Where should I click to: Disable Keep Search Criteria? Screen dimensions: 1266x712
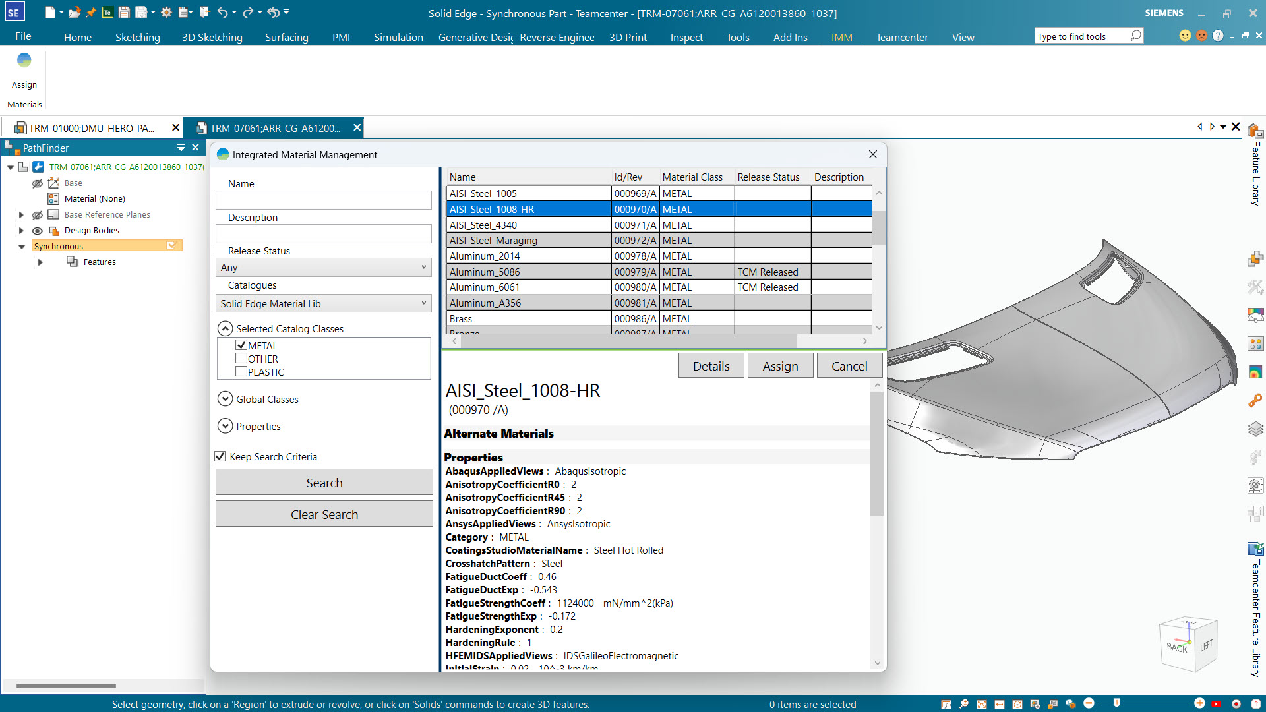click(x=220, y=456)
